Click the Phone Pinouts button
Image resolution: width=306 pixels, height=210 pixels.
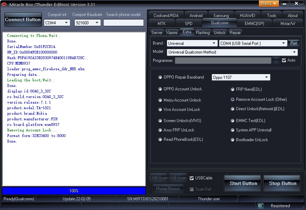[x=168, y=188]
